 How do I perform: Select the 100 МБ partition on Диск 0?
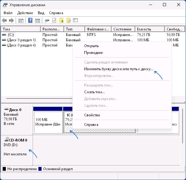[x=47, y=122]
